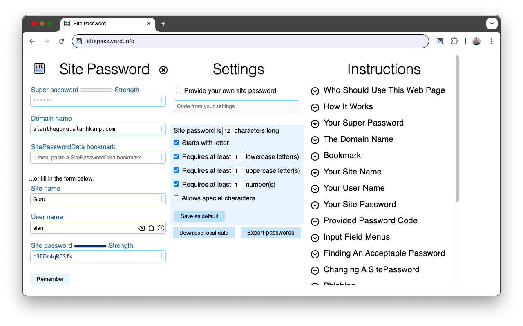Click the backspace clear icon in User name field
Viewport: 523px width, 326px height.
click(x=141, y=228)
